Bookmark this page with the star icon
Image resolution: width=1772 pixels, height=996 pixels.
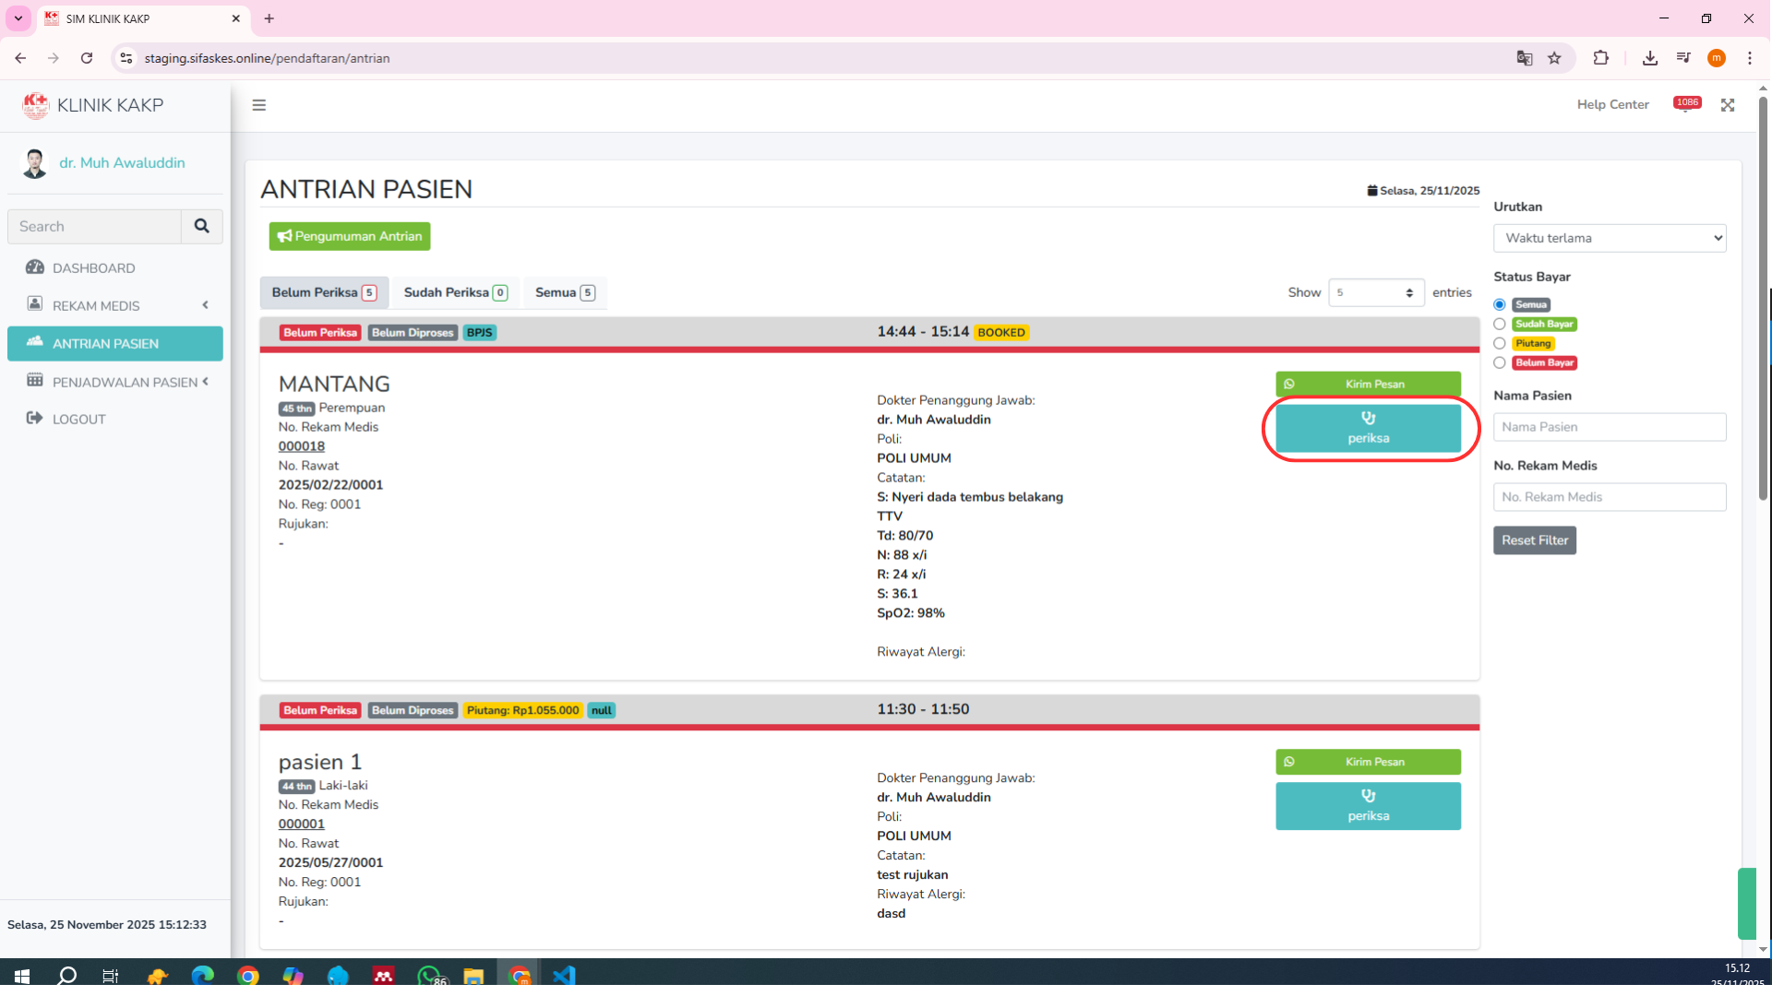[1554, 58]
